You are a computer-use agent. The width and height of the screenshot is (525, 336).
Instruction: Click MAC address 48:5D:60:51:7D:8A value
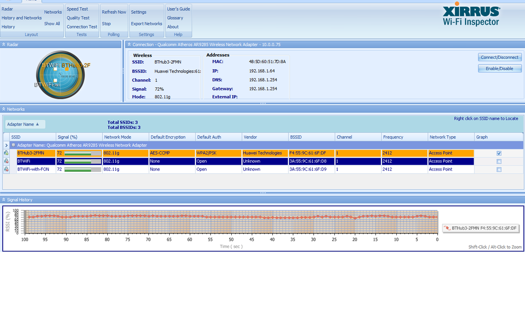(x=267, y=61)
